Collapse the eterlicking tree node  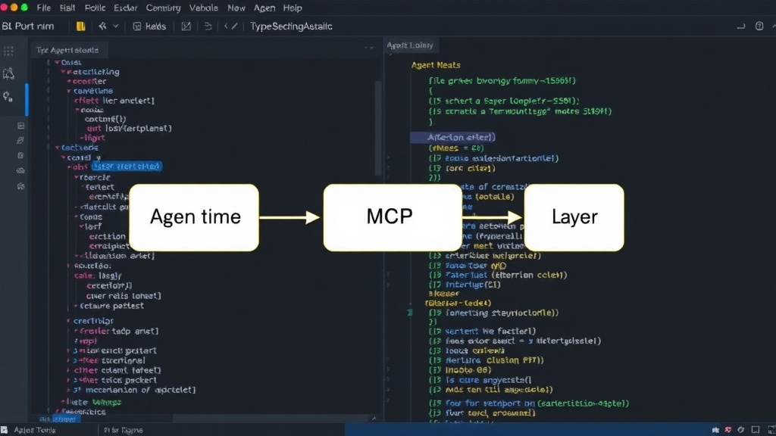click(x=63, y=72)
